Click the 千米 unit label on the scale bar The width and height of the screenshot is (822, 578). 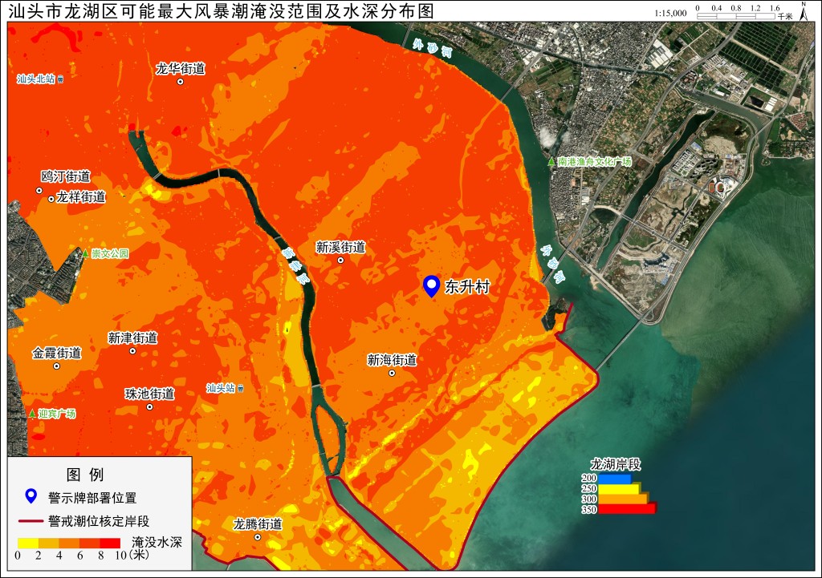[785, 17]
